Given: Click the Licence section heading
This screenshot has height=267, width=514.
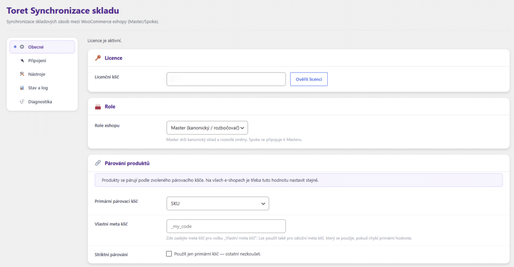Looking at the screenshot, I should [113, 58].
